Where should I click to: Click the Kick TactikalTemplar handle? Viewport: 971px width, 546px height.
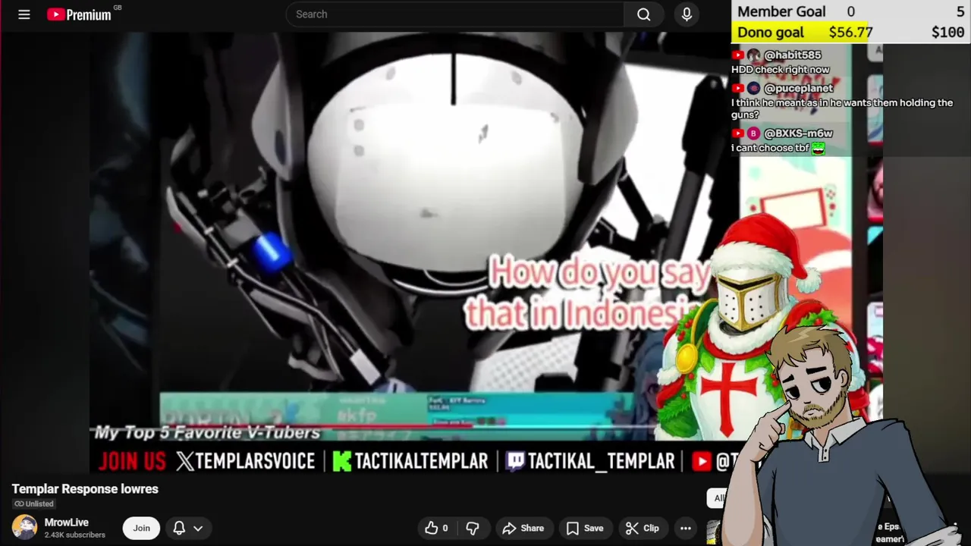tap(410, 461)
